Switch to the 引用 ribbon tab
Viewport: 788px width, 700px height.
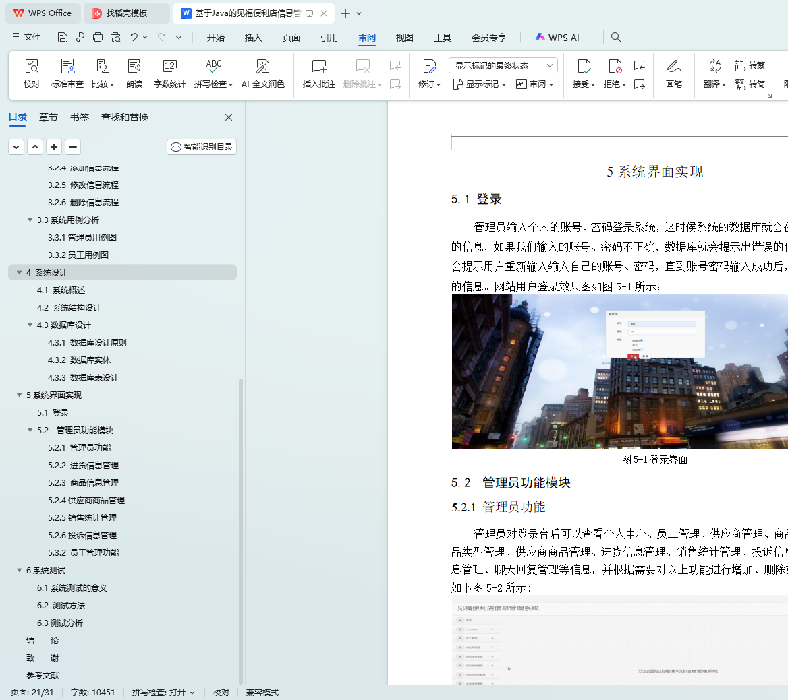click(329, 38)
